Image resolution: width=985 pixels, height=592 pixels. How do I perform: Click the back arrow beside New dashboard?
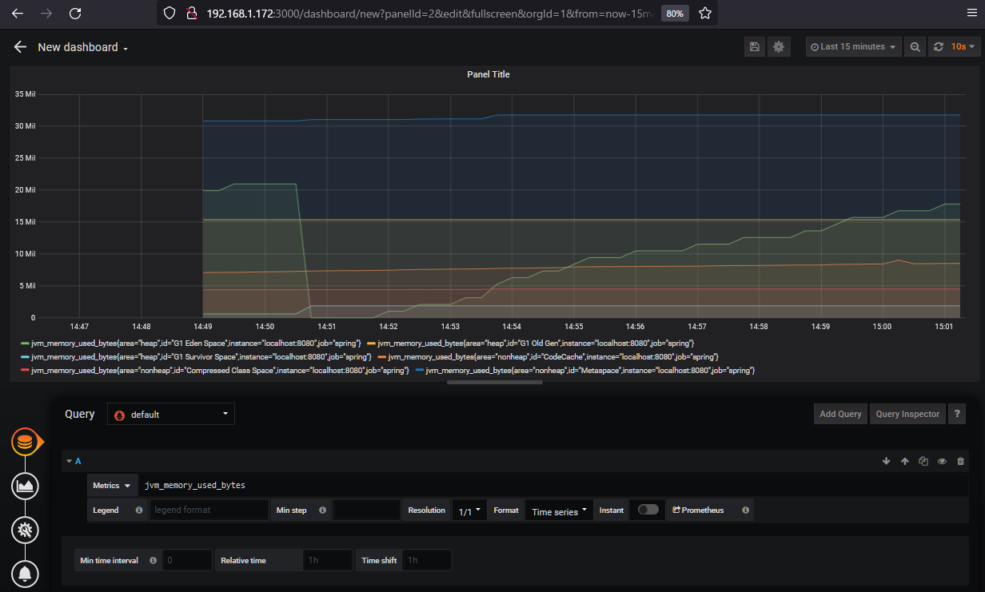point(20,47)
